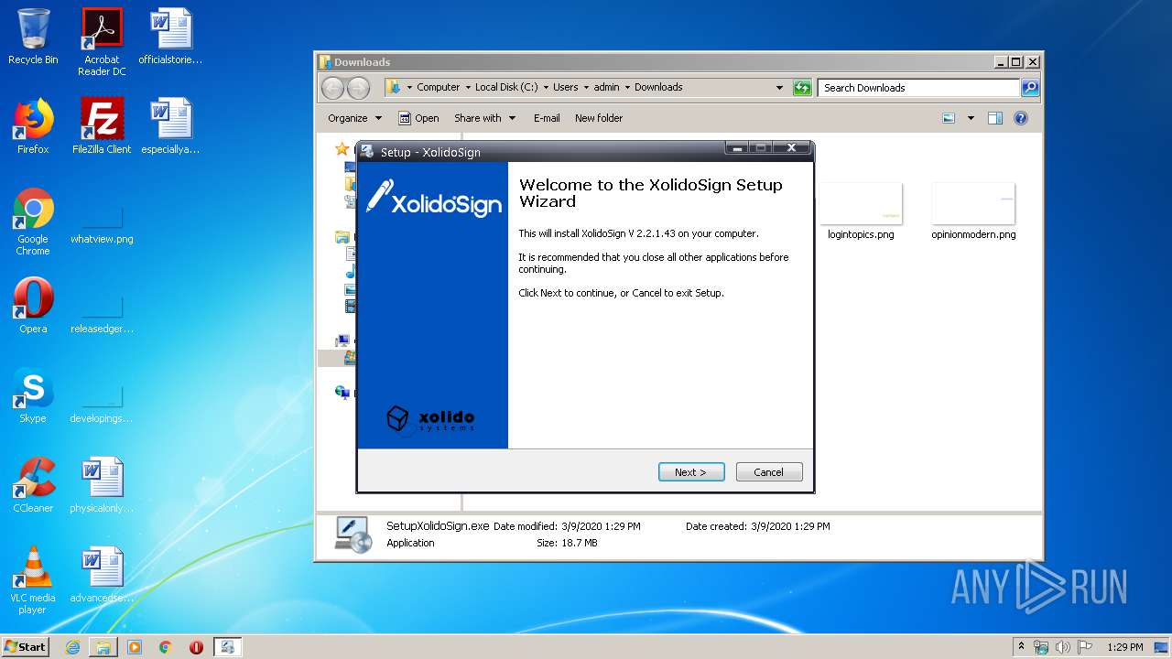Open the officialstorie Word document on desktop
Screen dimensions: 1172x659
coord(170,37)
